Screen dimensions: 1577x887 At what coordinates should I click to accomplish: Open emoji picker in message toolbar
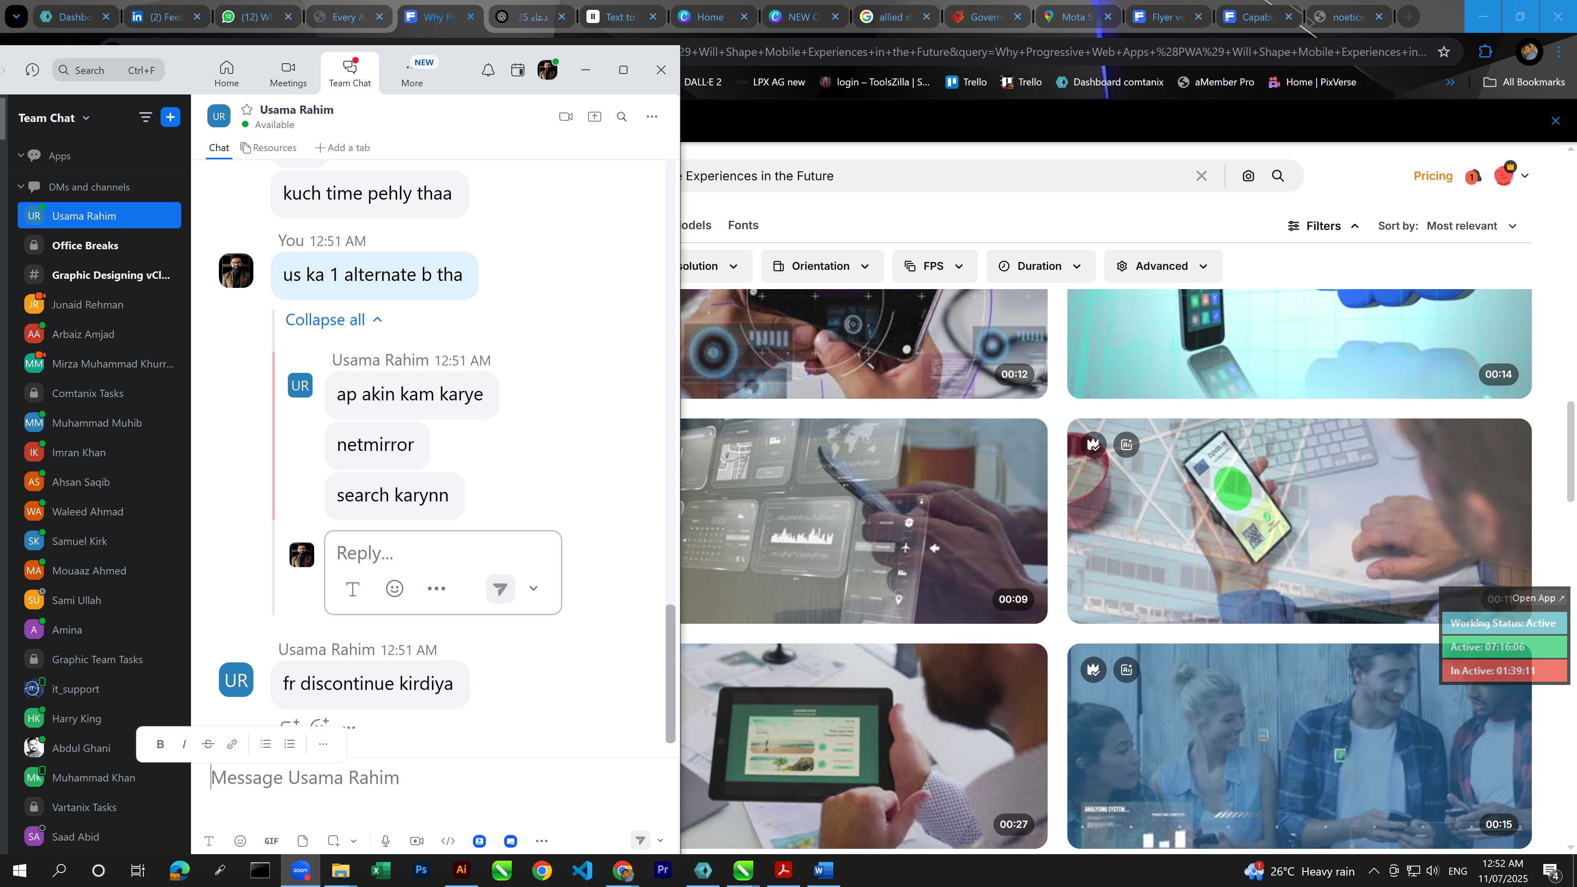click(x=240, y=841)
